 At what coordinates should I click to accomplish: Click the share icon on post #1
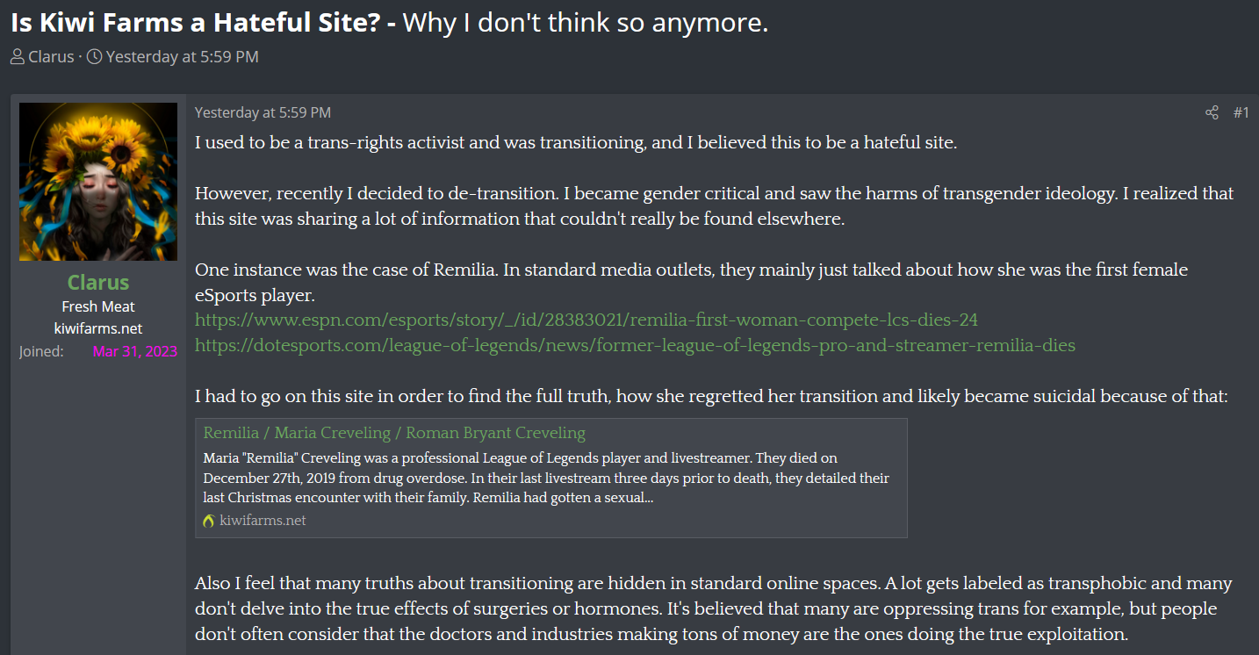pyautogui.click(x=1212, y=112)
